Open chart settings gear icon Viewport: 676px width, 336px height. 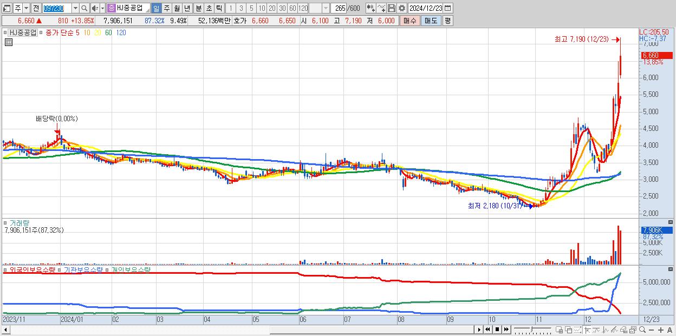(401, 8)
